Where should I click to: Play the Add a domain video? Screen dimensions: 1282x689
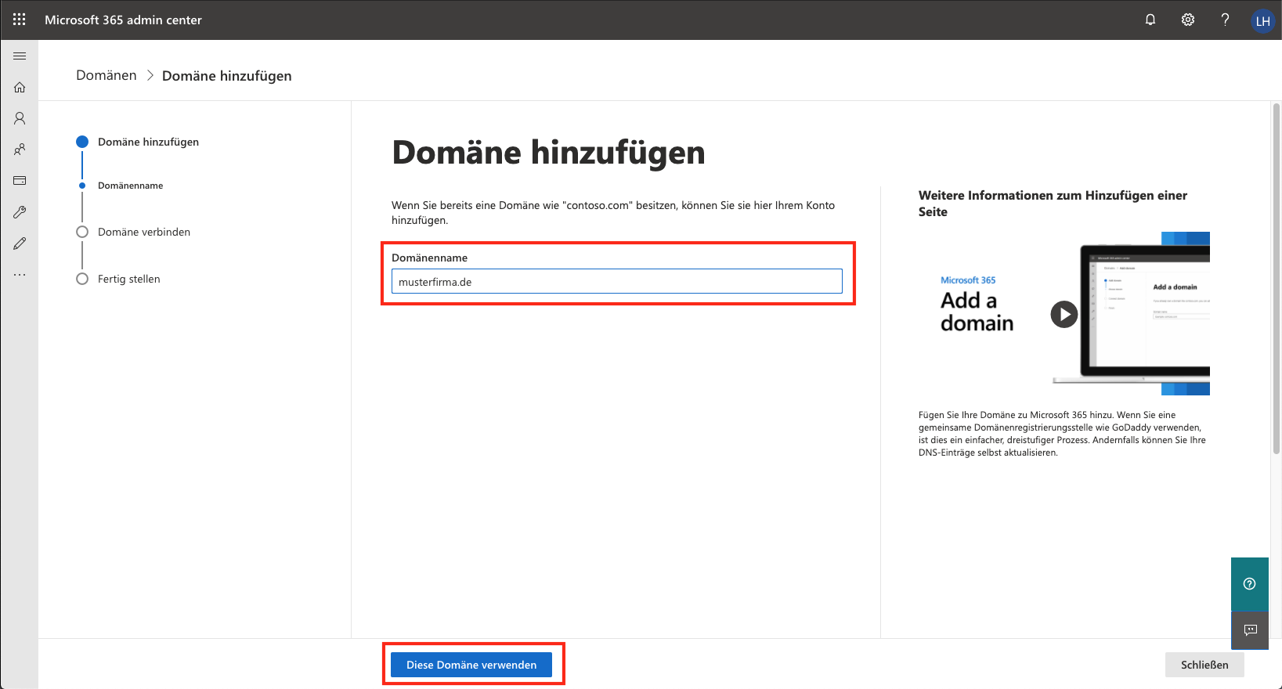[1064, 314]
